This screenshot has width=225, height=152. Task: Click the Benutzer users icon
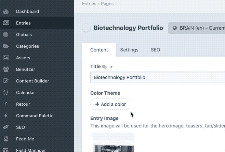click(6, 69)
